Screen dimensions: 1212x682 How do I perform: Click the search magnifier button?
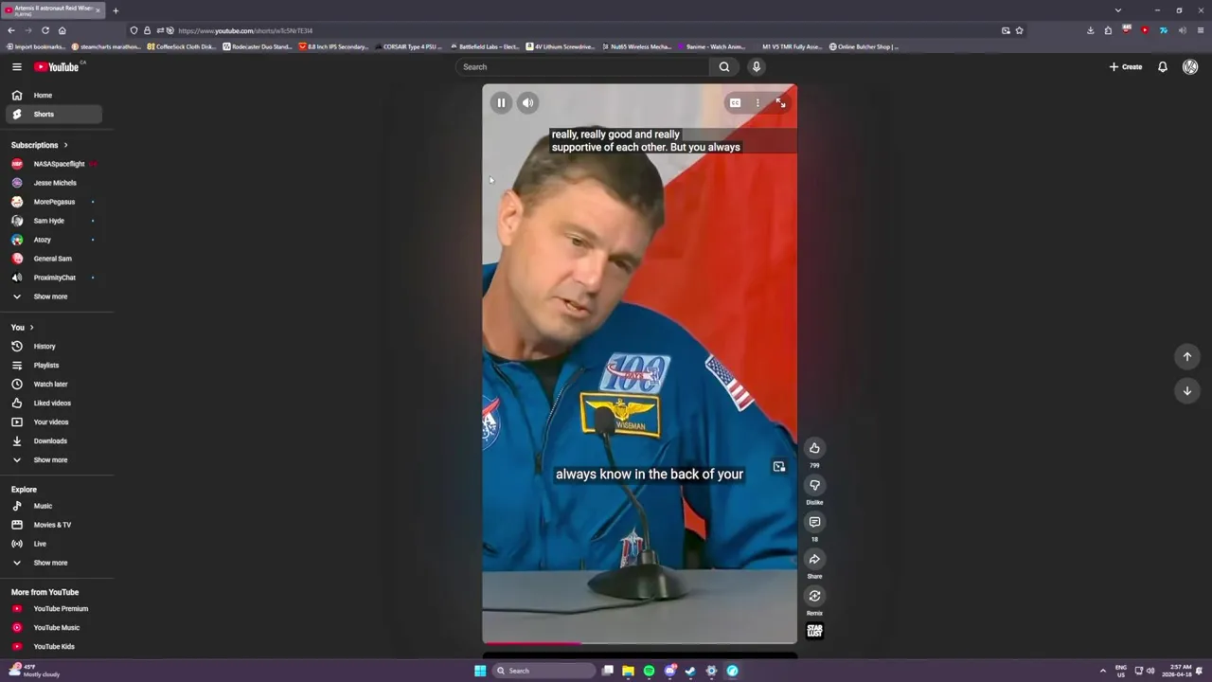pos(724,66)
